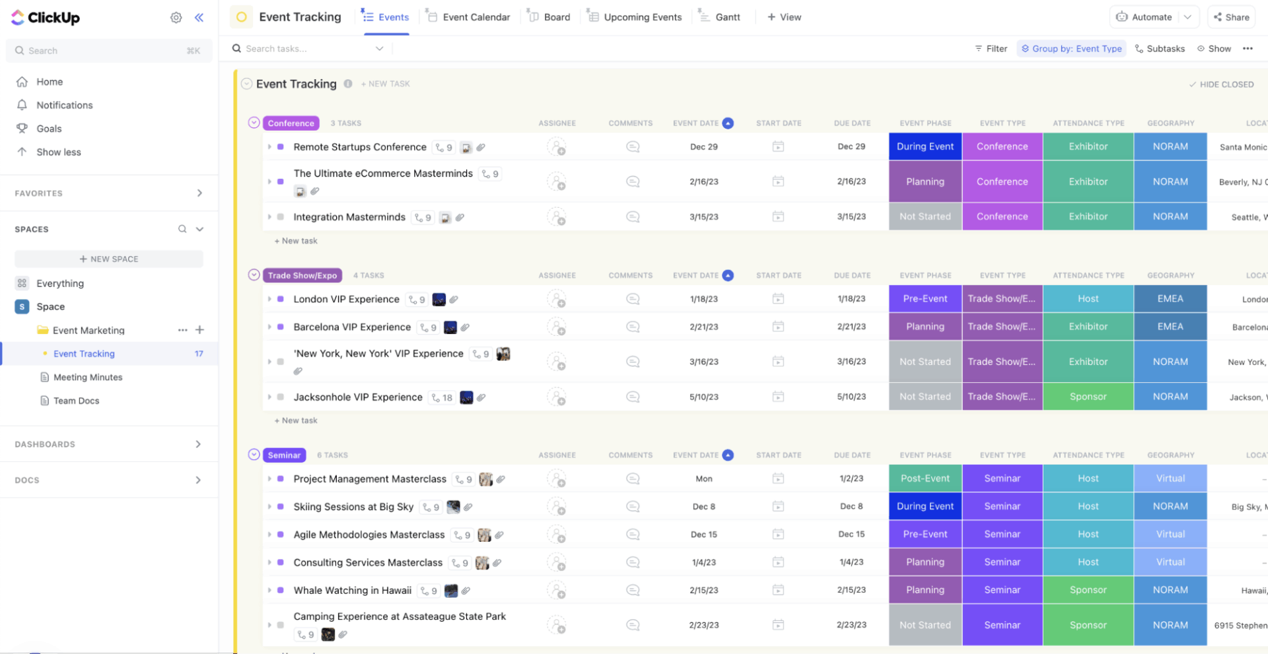Open the Notifications bell in sidebar
Screen dimensions: 1268x654
point(23,104)
